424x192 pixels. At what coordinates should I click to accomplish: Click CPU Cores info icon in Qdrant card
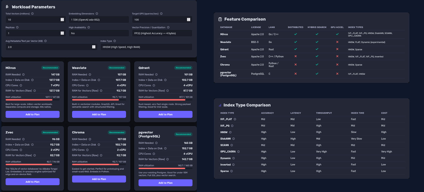(x=154, y=85)
